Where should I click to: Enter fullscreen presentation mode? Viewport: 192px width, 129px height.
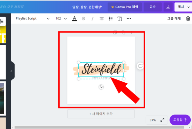(162, 120)
